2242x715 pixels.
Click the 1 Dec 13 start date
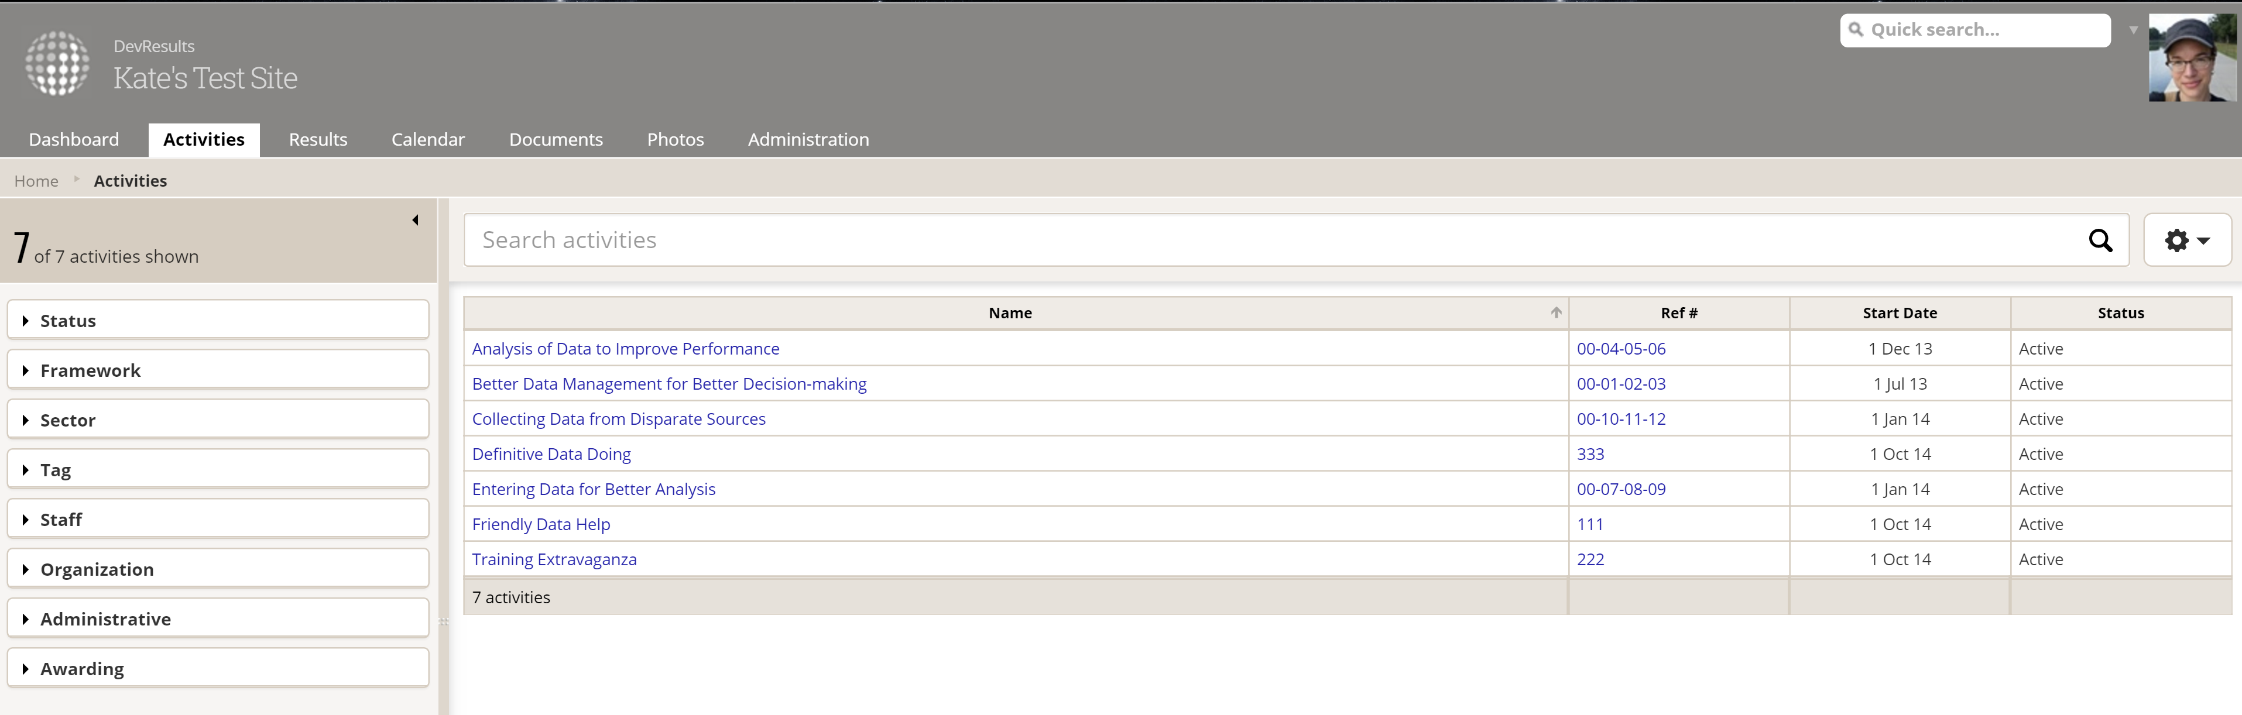[x=1900, y=349]
